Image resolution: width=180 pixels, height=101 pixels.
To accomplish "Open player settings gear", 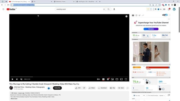I will [x=108, y=79].
